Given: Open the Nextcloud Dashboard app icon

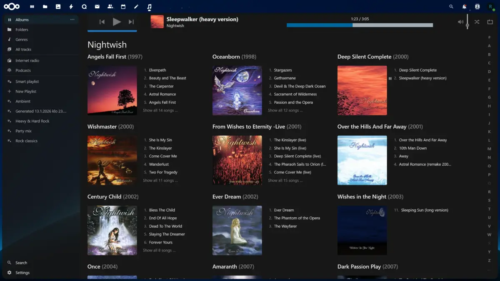Looking at the screenshot, I should pyautogui.click(x=32, y=7).
